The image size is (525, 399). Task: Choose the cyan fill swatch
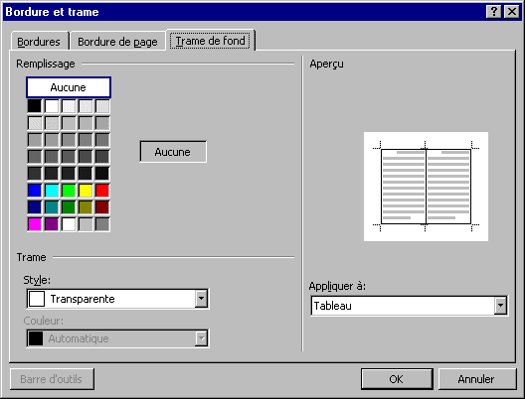[52, 191]
